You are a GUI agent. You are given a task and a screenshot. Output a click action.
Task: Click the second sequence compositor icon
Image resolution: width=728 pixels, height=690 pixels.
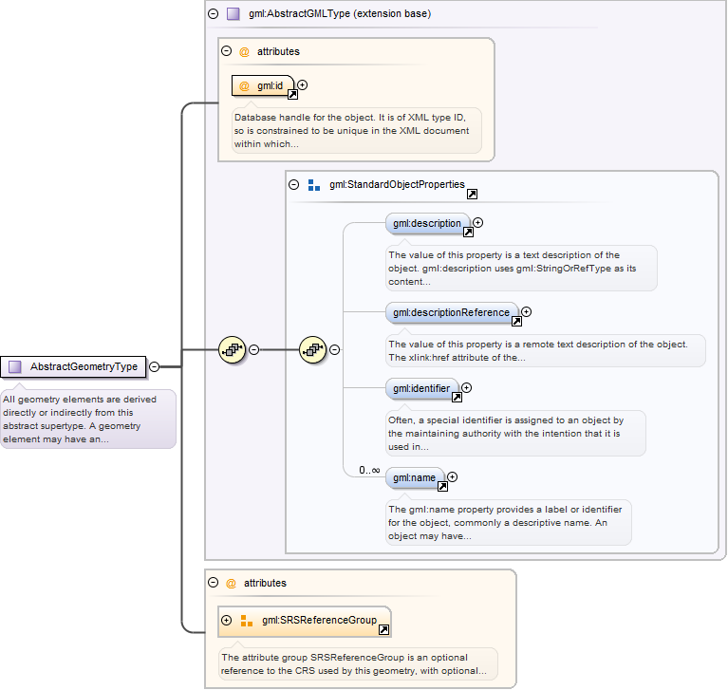coord(313,349)
